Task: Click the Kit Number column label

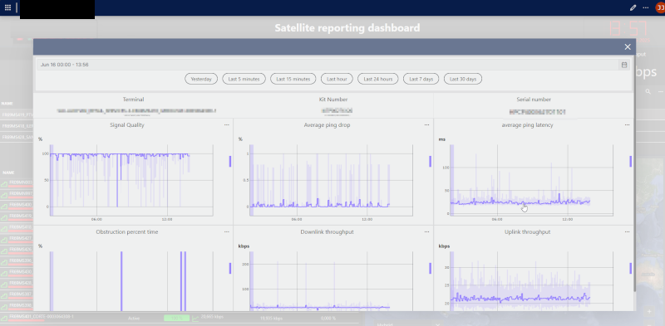Action: click(333, 100)
